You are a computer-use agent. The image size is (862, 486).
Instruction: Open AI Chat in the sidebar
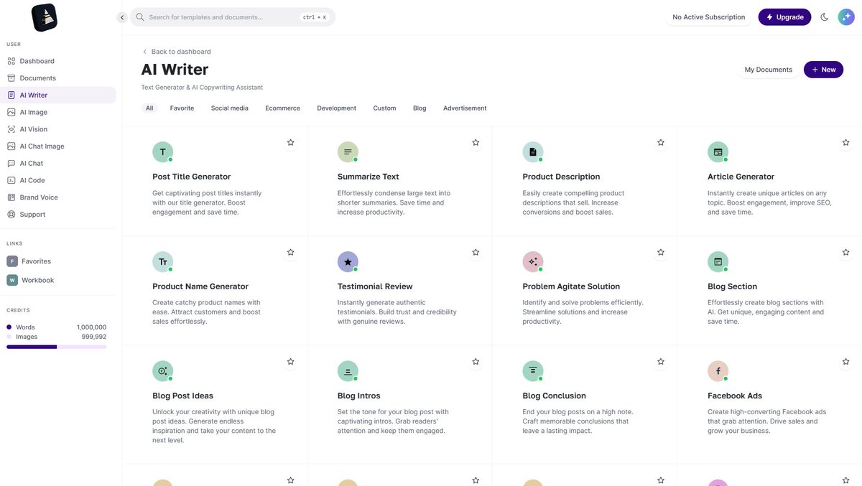[59, 163]
